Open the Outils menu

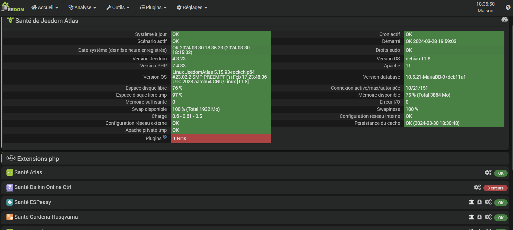[x=118, y=8]
